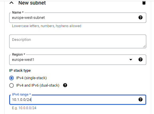Open help for the Name field

pyautogui.click(x=141, y=17)
